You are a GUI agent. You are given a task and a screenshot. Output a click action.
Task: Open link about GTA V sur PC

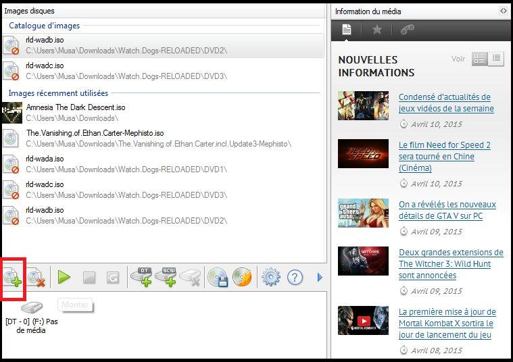pos(447,210)
